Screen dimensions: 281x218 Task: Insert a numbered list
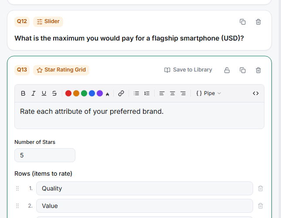[x=147, y=93]
